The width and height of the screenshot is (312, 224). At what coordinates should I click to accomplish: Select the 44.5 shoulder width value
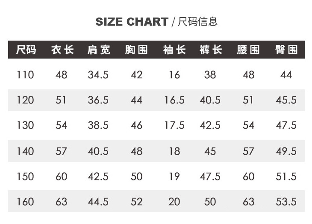[x=98, y=201]
